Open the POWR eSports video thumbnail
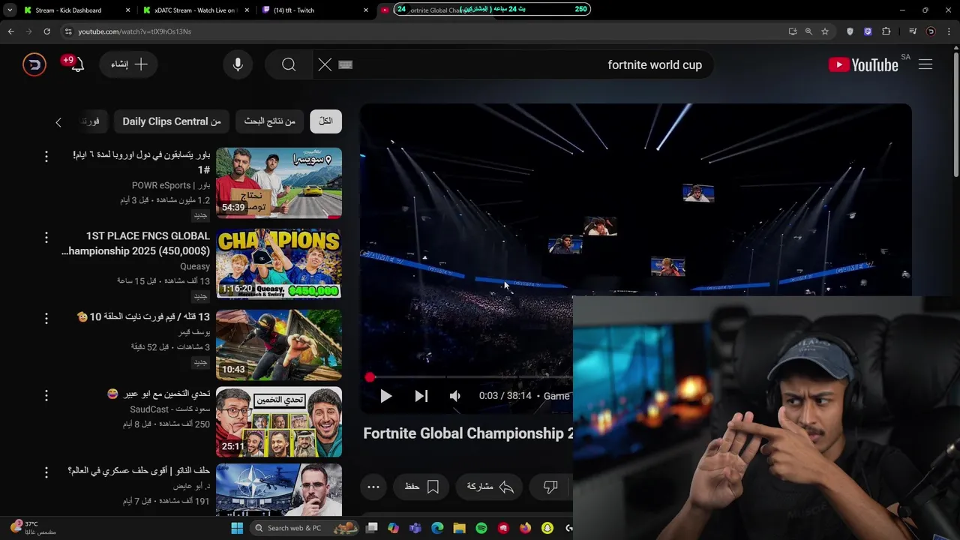Image resolution: width=960 pixels, height=540 pixels. point(279,183)
